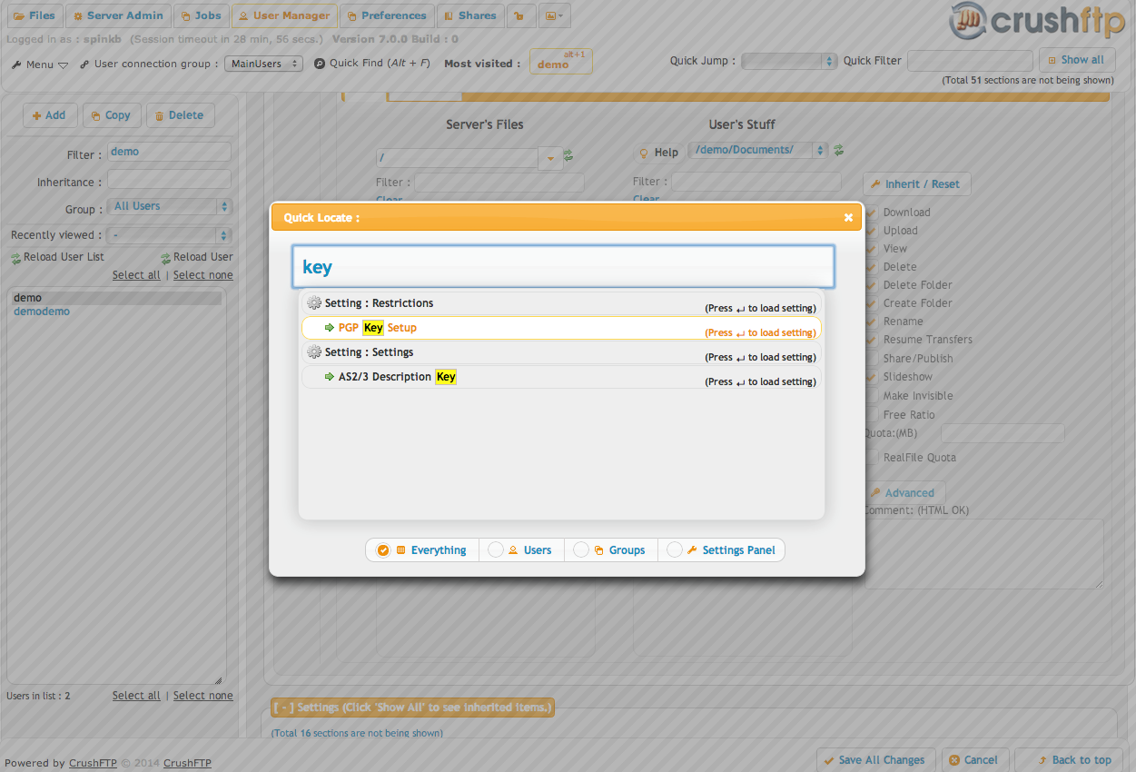Click the Delete user button
Screen dimensions: 1136x772
[x=179, y=115]
